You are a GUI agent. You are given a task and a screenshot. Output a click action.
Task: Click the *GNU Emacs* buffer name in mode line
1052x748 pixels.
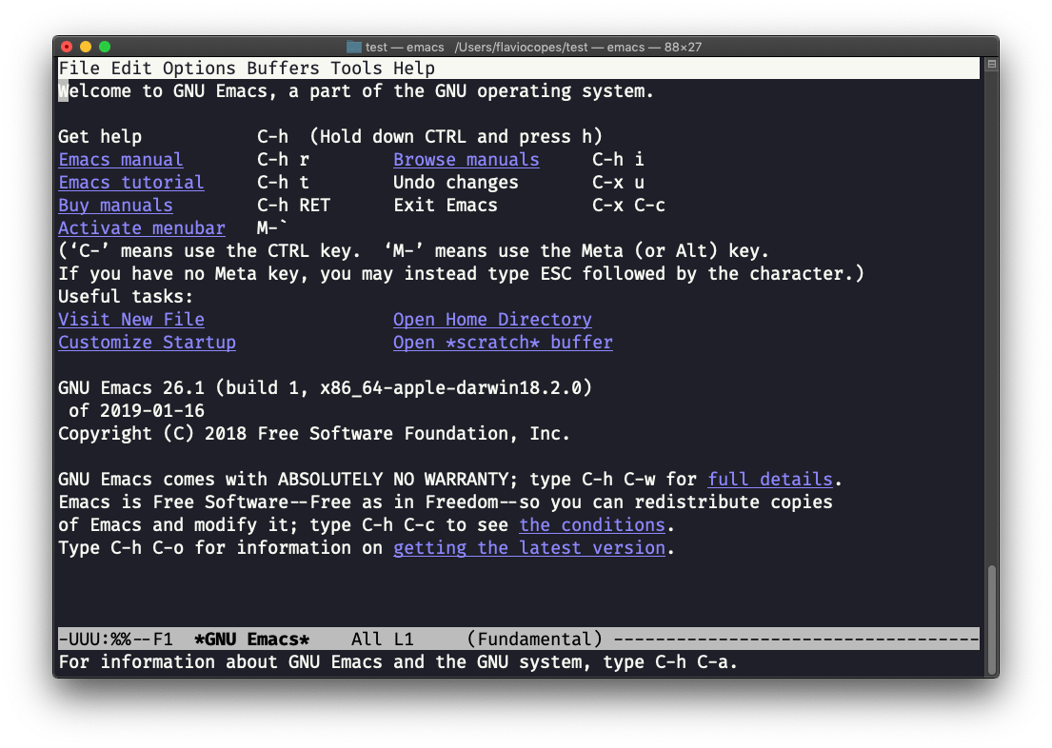point(251,639)
